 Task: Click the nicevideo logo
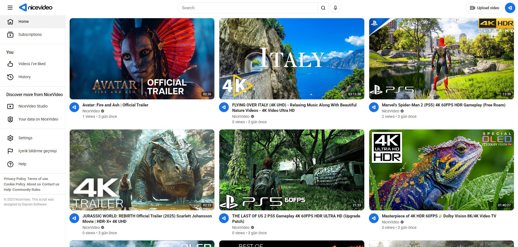(36, 8)
